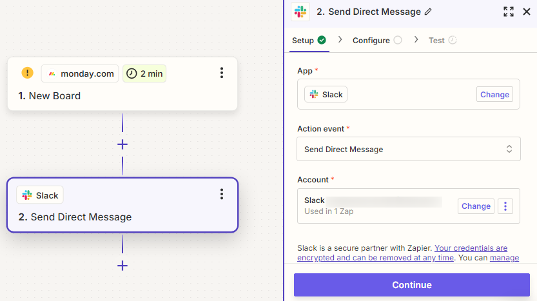Click the '2. Send Direct Message' panel title
The height and width of the screenshot is (301, 537).
tap(369, 12)
